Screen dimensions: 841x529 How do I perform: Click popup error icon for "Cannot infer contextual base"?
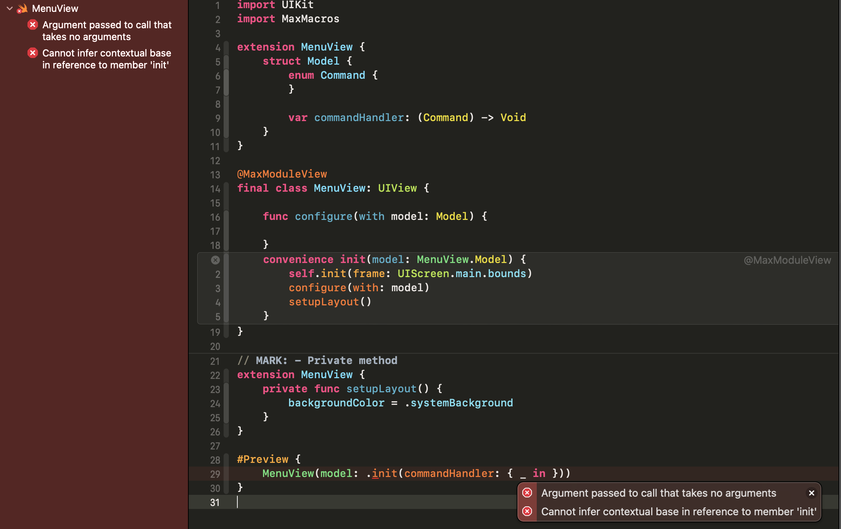(x=527, y=512)
